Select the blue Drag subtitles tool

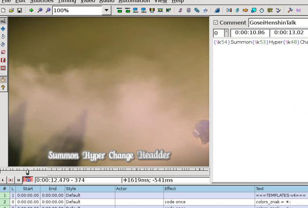coord(3,29)
